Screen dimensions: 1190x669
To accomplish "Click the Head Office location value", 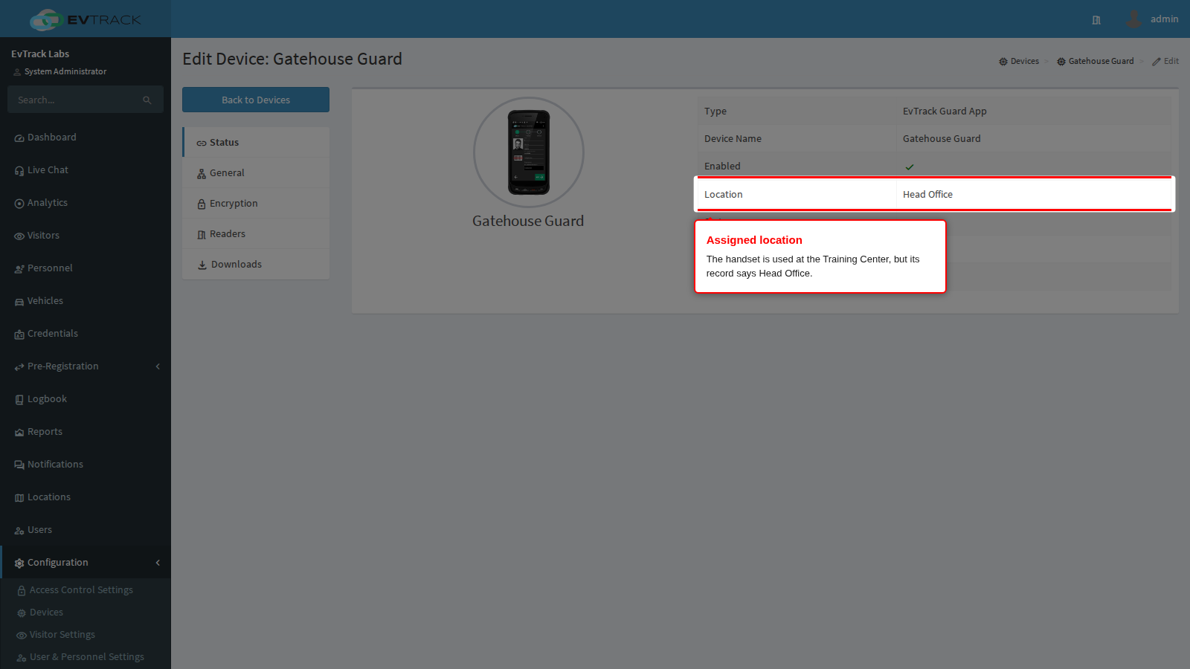I will pos(927,195).
